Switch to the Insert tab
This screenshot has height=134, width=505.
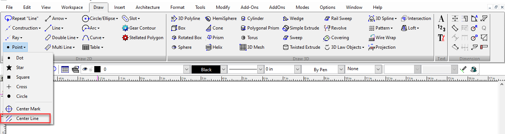[119, 7]
